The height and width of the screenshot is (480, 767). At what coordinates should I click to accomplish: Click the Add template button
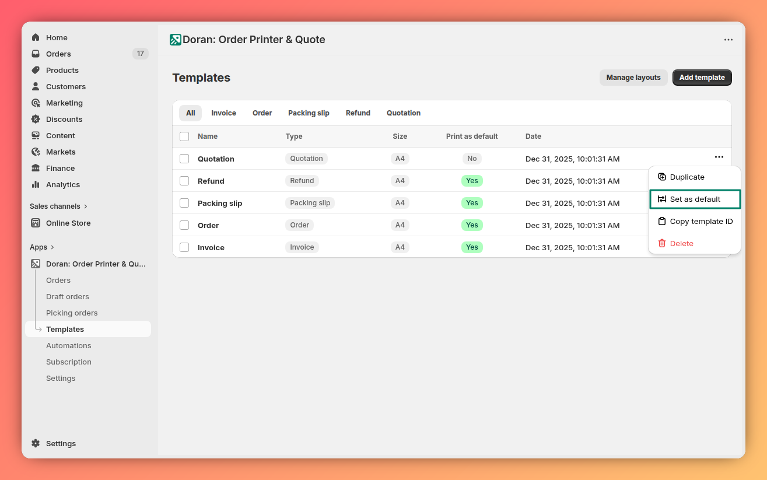coord(702,78)
